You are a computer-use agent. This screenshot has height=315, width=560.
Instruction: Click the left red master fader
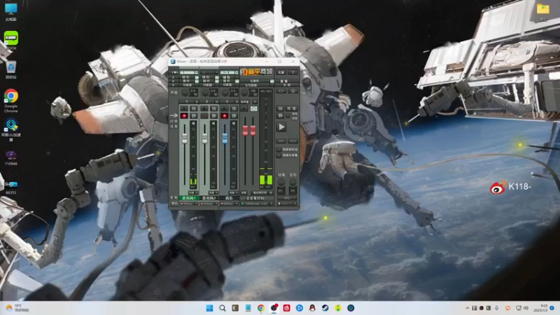tap(246, 131)
